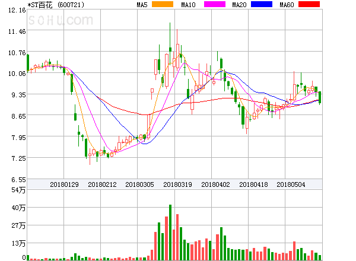Screen dimensions: 356x261
Task: Click the 40万 volume axis label
Action: [18, 208]
